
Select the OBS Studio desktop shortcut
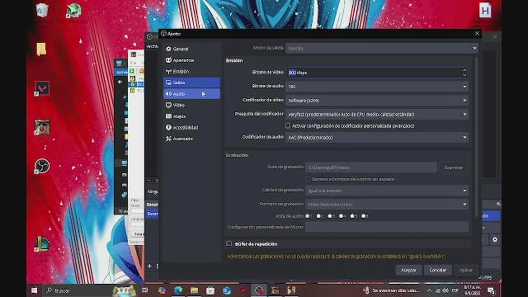(x=42, y=166)
